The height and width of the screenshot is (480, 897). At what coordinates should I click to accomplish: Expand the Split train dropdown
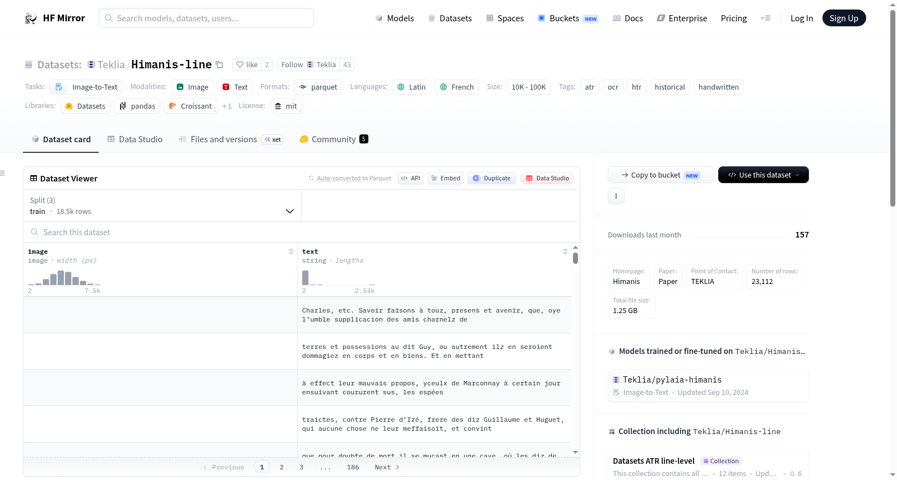[x=162, y=206]
